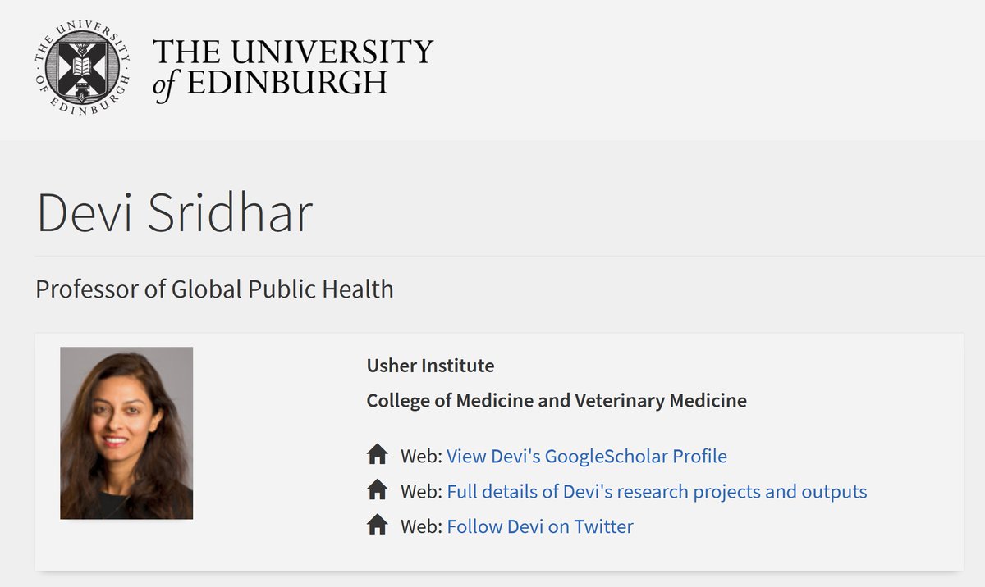Open View Devi's GoogleScholar Profile link
The width and height of the screenshot is (985, 587).
(x=586, y=456)
